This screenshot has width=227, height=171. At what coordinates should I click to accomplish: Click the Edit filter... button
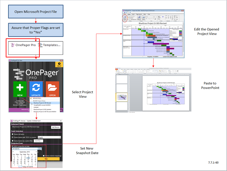pyautogui.click(x=39, y=141)
